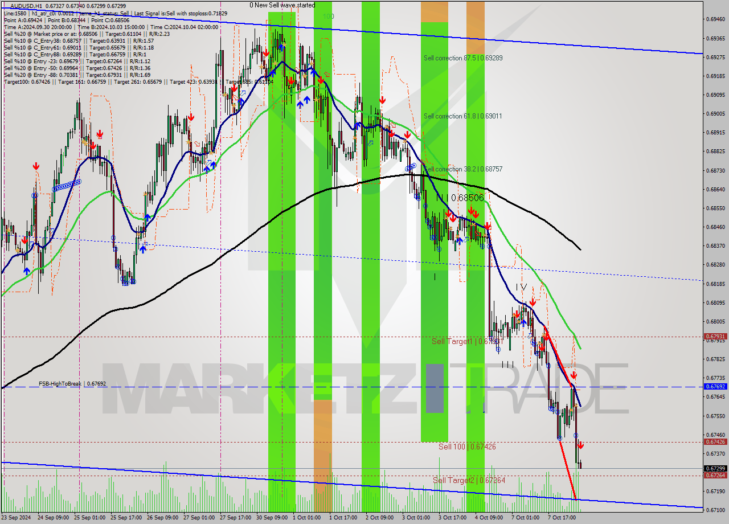The height and width of the screenshot is (524, 729).
Task: Click the 'Sell %20 @ Entry -88: 0.70381' line
Action: tap(77, 75)
